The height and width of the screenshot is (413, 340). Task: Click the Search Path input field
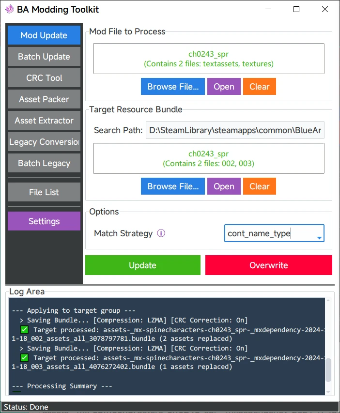click(235, 130)
